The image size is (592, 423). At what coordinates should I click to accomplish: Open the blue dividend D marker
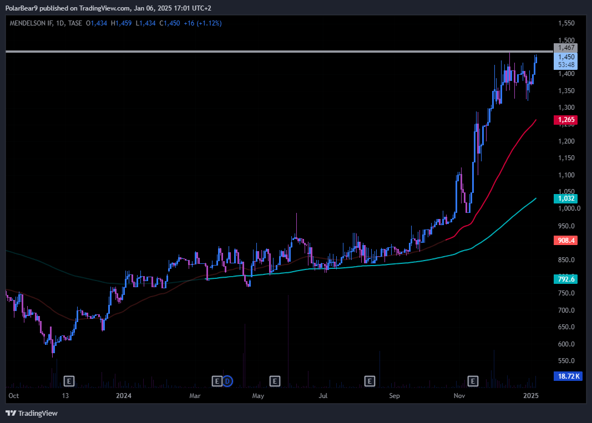click(227, 381)
